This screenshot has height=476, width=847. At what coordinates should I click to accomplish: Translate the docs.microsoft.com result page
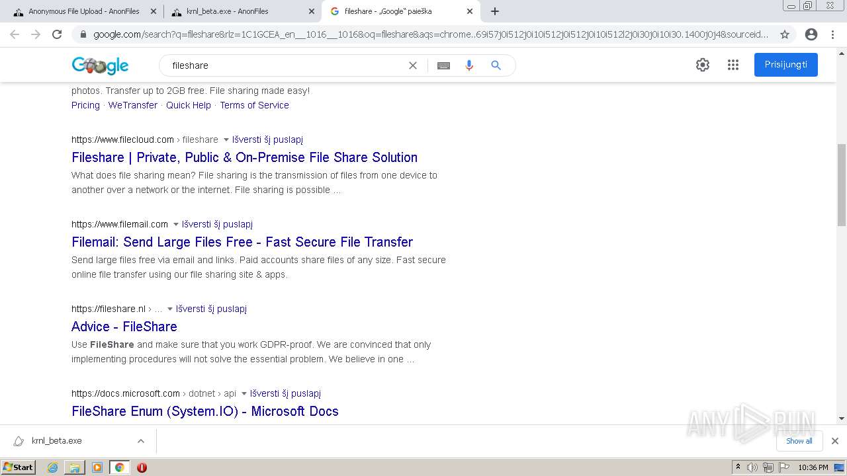285,393
